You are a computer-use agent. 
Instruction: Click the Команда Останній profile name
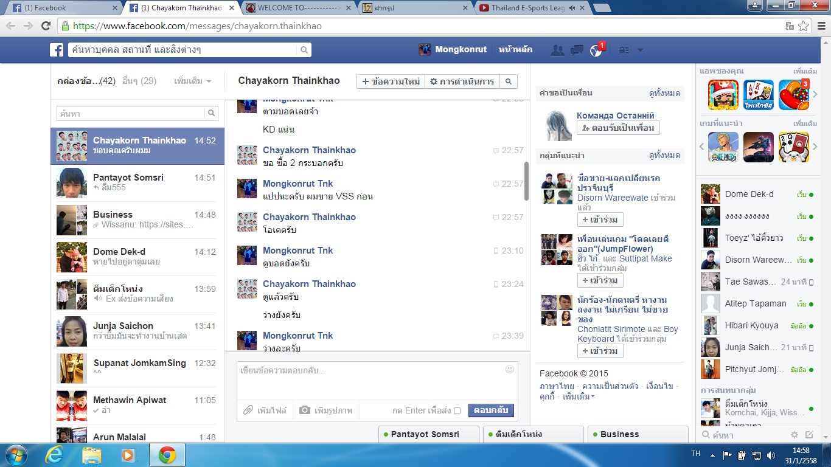pyautogui.click(x=616, y=116)
